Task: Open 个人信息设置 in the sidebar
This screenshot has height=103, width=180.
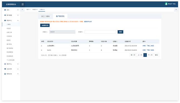Action: (10, 60)
